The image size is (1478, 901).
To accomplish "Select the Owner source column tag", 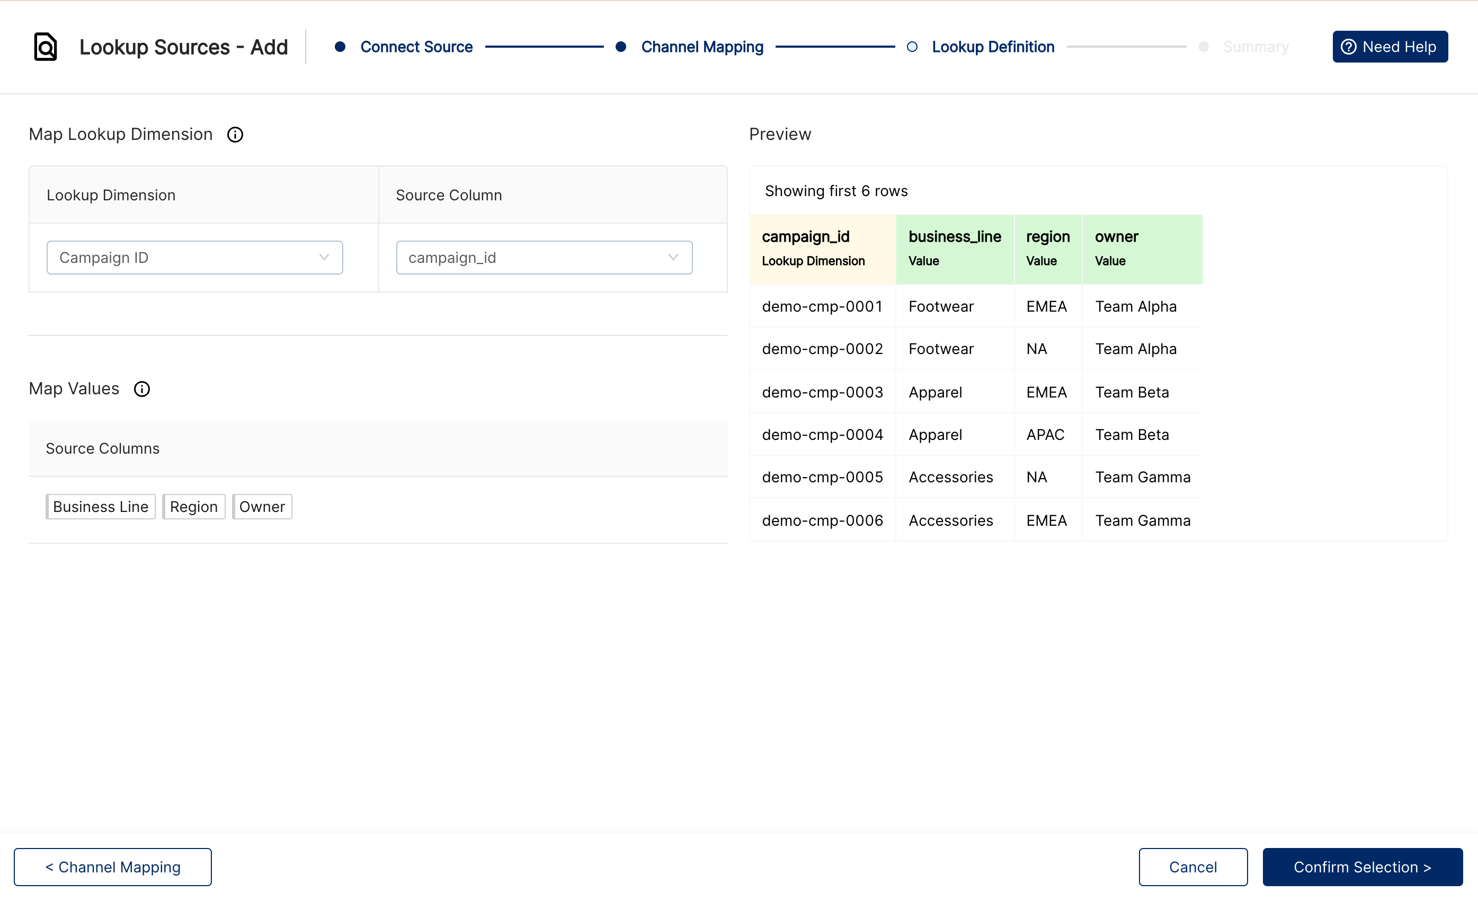I will point(262,507).
